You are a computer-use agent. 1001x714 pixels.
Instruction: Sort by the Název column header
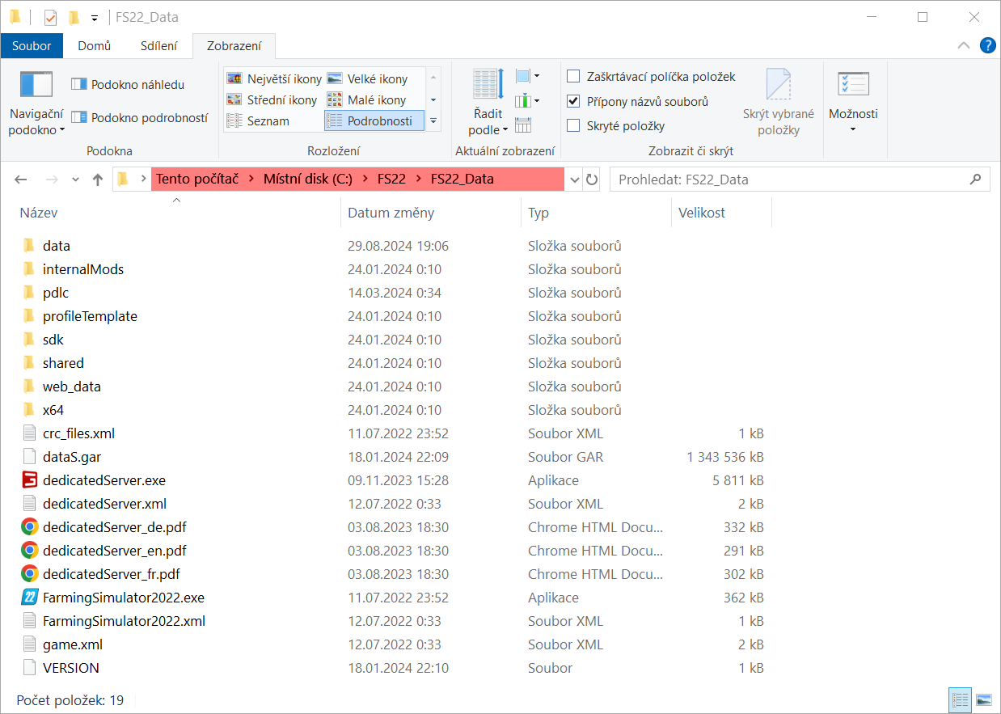tap(177, 213)
